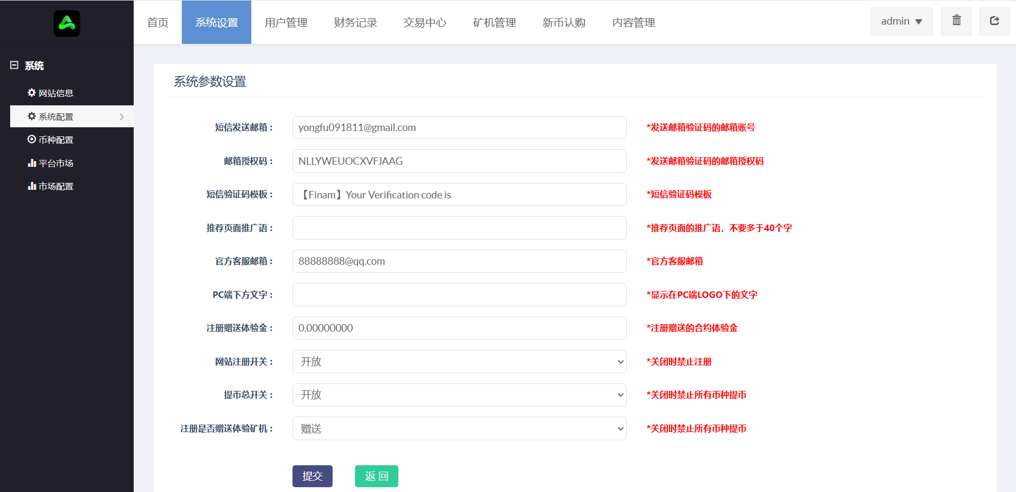
Task: Open the 提币总开关 dropdown
Action: click(459, 395)
